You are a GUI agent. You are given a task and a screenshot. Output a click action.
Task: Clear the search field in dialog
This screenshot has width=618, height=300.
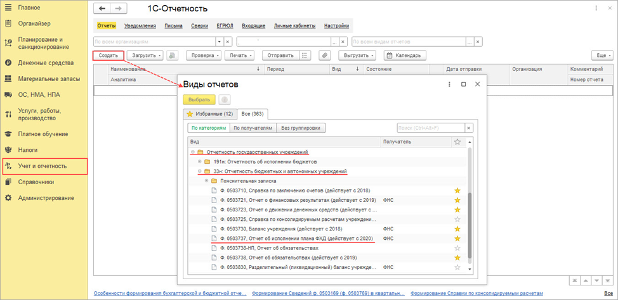point(469,128)
